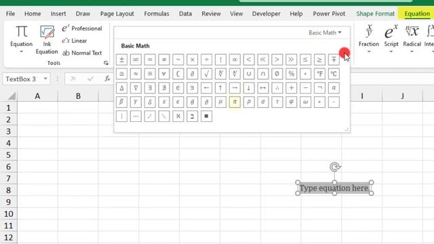Image resolution: width=434 pixels, height=244 pixels.
Task: Insert the less-than-or-equal-to symbol
Action: coord(305,60)
